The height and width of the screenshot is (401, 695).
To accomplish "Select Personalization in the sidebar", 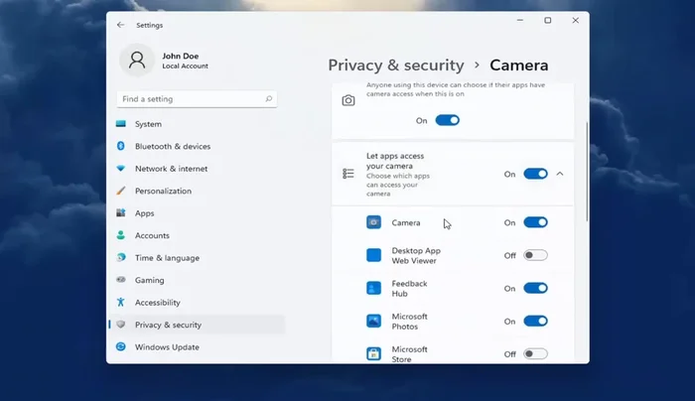I will pos(163,191).
